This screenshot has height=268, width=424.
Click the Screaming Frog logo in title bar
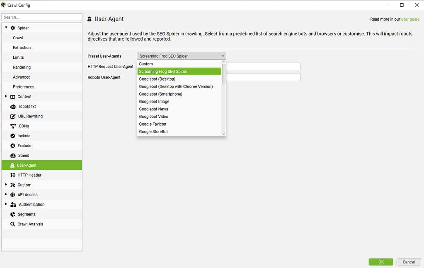click(3, 5)
